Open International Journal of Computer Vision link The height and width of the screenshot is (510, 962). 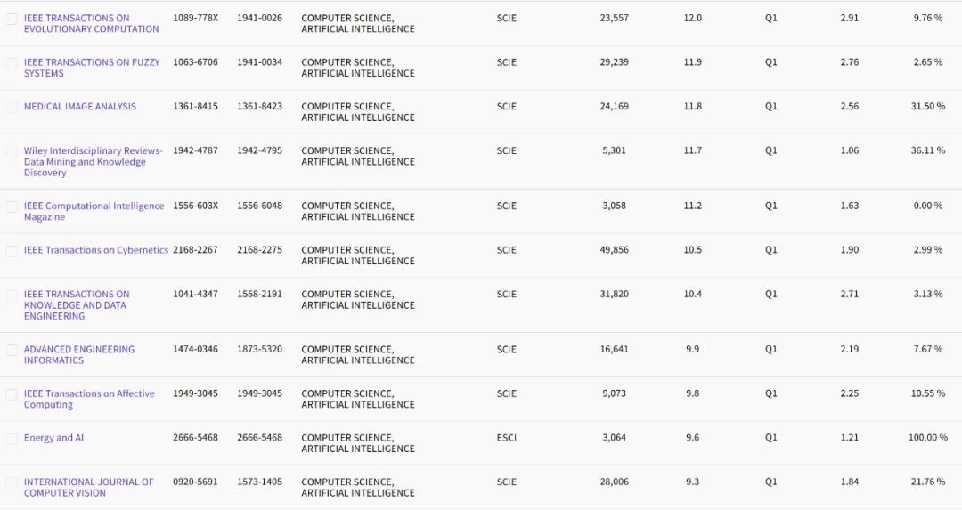88,488
